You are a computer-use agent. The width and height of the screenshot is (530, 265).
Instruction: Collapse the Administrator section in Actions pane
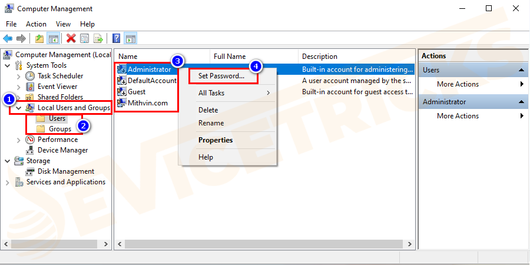[521, 102]
